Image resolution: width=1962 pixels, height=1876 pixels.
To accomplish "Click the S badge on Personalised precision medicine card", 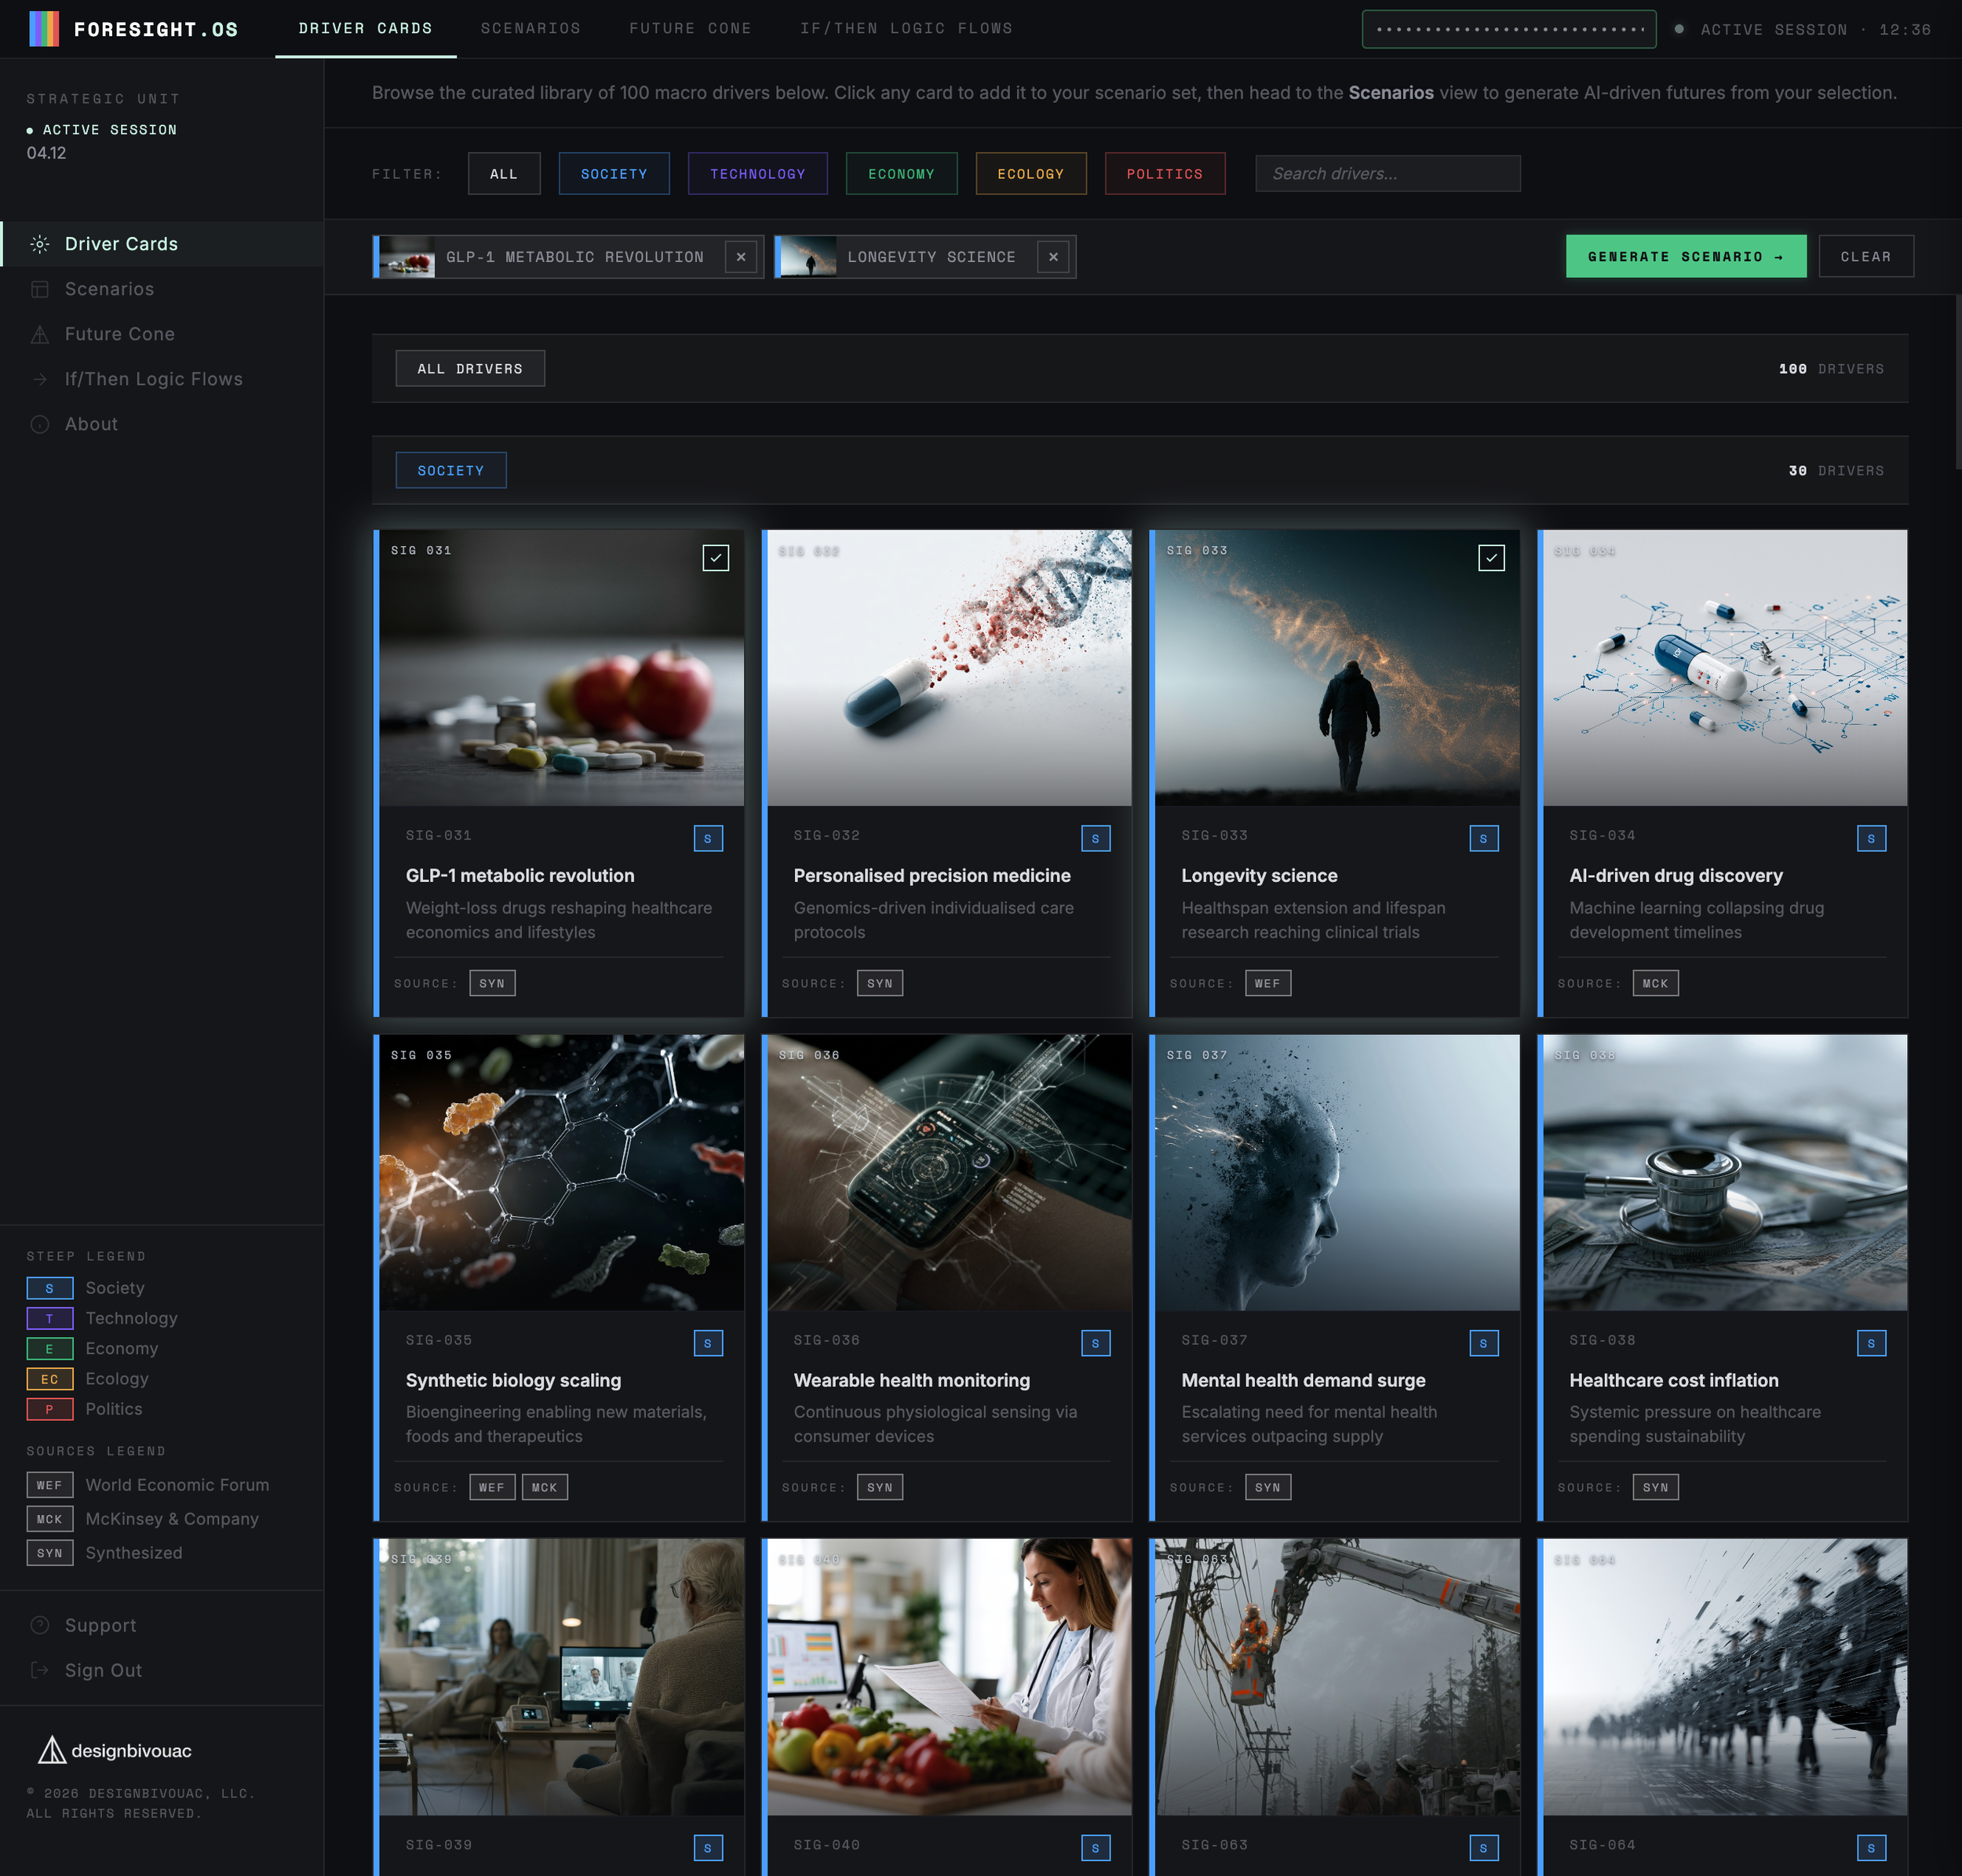I will click(x=1096, y=838).
